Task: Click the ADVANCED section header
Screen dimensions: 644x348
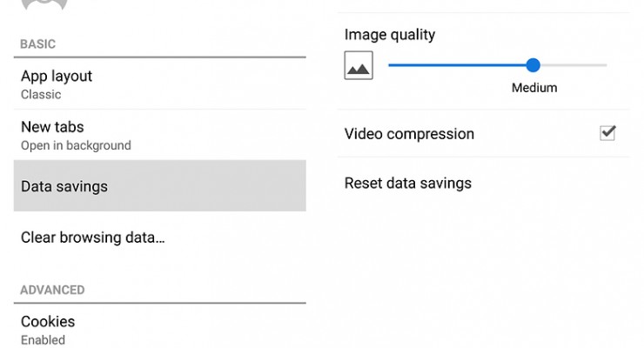Action: pyautogui.click(x=52, y=290)
